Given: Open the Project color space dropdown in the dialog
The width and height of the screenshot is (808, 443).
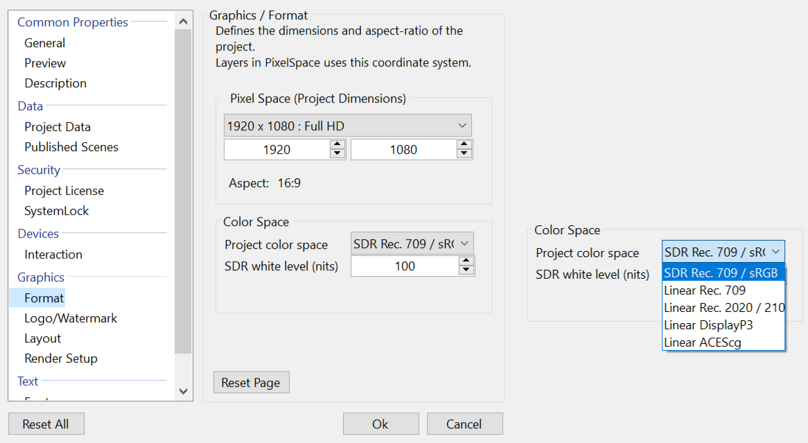Looking at the screenshot, I should [x=412, y=244].
